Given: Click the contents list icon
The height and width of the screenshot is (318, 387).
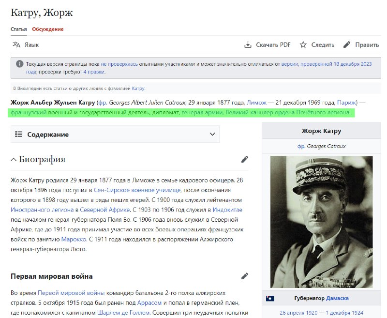Looking at the screenshot, I should tap(18, 134).
